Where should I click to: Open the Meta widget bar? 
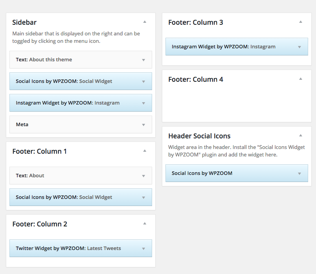coord(81,124)
